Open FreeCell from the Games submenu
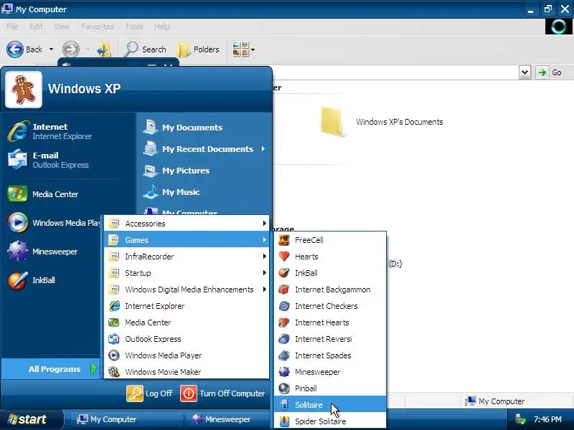 pyautogui.click(x=330, y=240)
